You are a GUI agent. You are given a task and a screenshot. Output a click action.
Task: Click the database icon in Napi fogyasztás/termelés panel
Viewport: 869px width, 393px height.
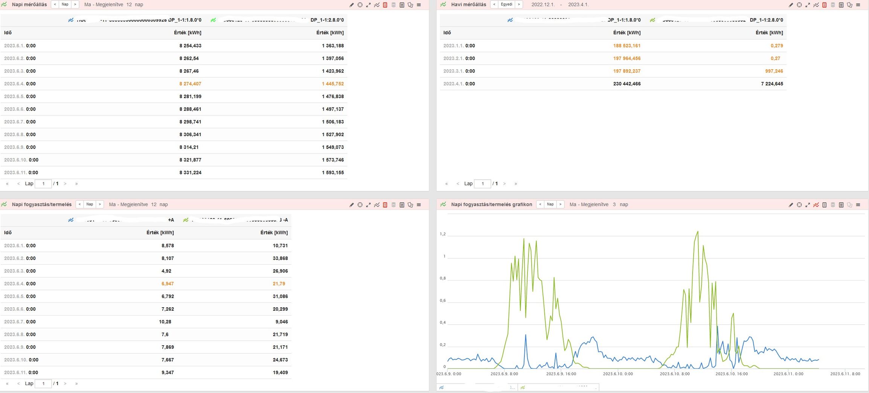click(x=393, y=205)
